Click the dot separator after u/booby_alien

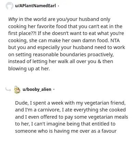[54, 90]
